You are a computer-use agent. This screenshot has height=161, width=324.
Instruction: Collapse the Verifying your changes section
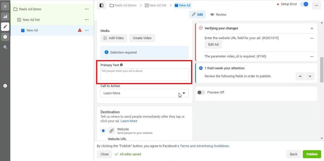coord(312,28)
